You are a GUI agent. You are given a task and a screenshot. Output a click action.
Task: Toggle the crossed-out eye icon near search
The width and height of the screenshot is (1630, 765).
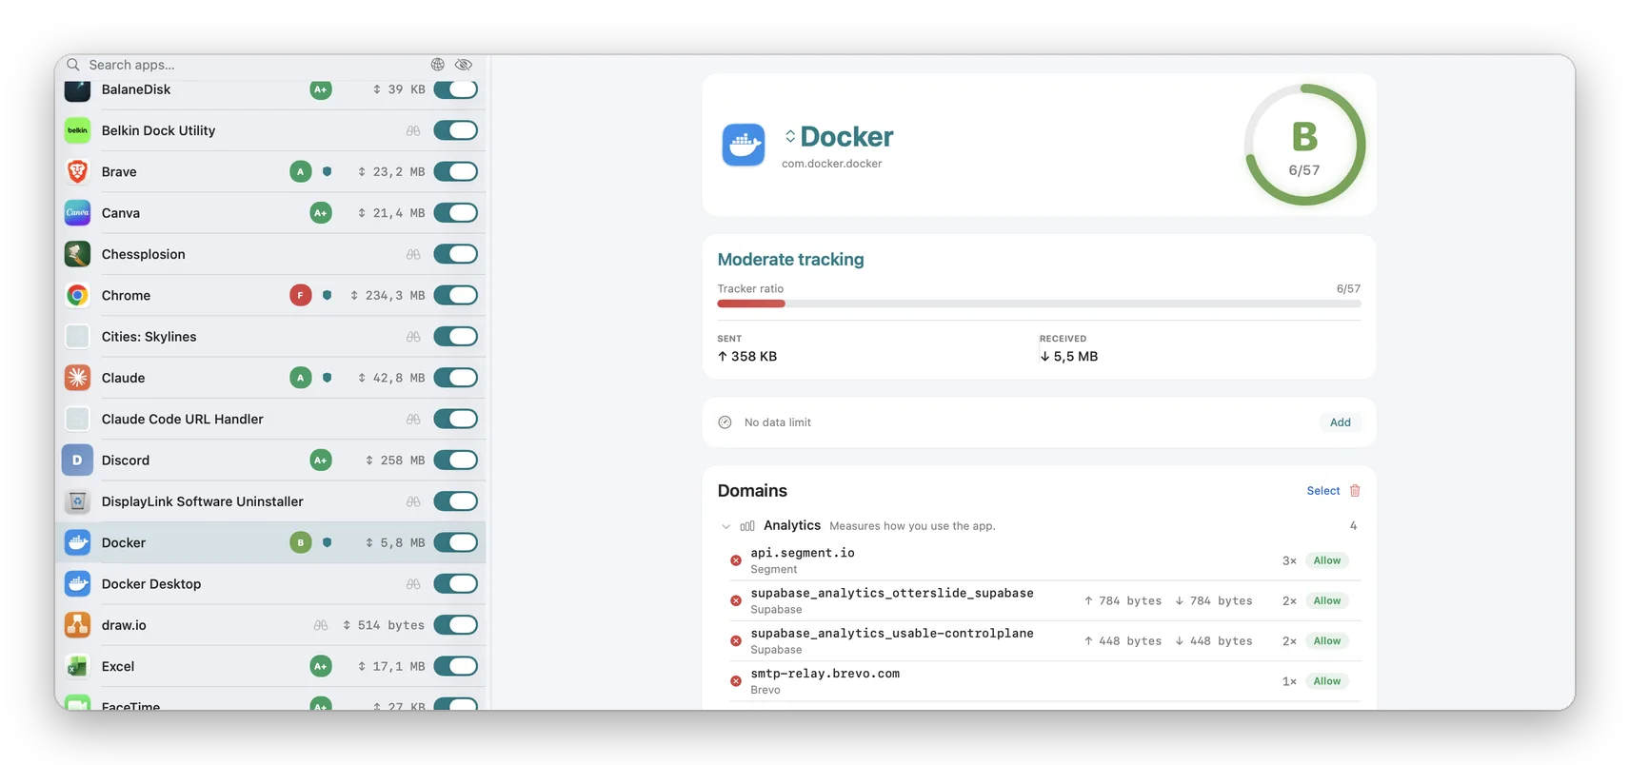(464, 65)
